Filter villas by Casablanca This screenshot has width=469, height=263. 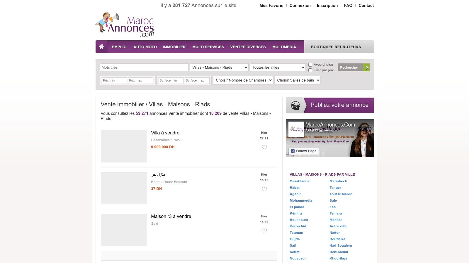tap(299, 181)
